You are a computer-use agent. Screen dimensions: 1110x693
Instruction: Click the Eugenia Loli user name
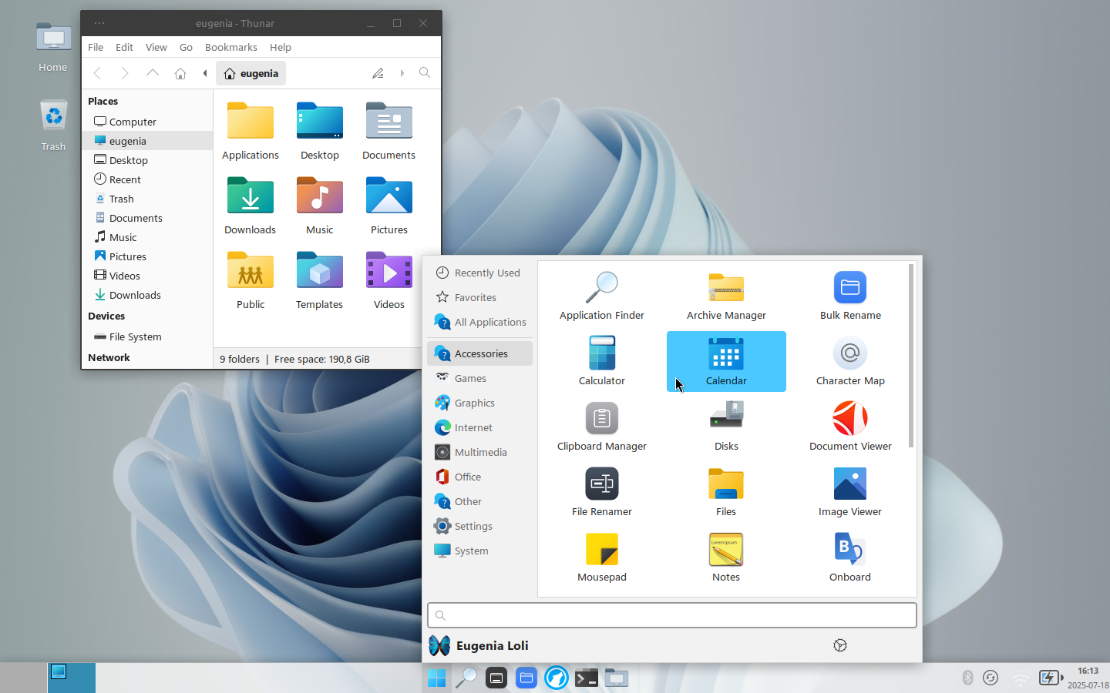pyautogui.click(x=492, y=645)
